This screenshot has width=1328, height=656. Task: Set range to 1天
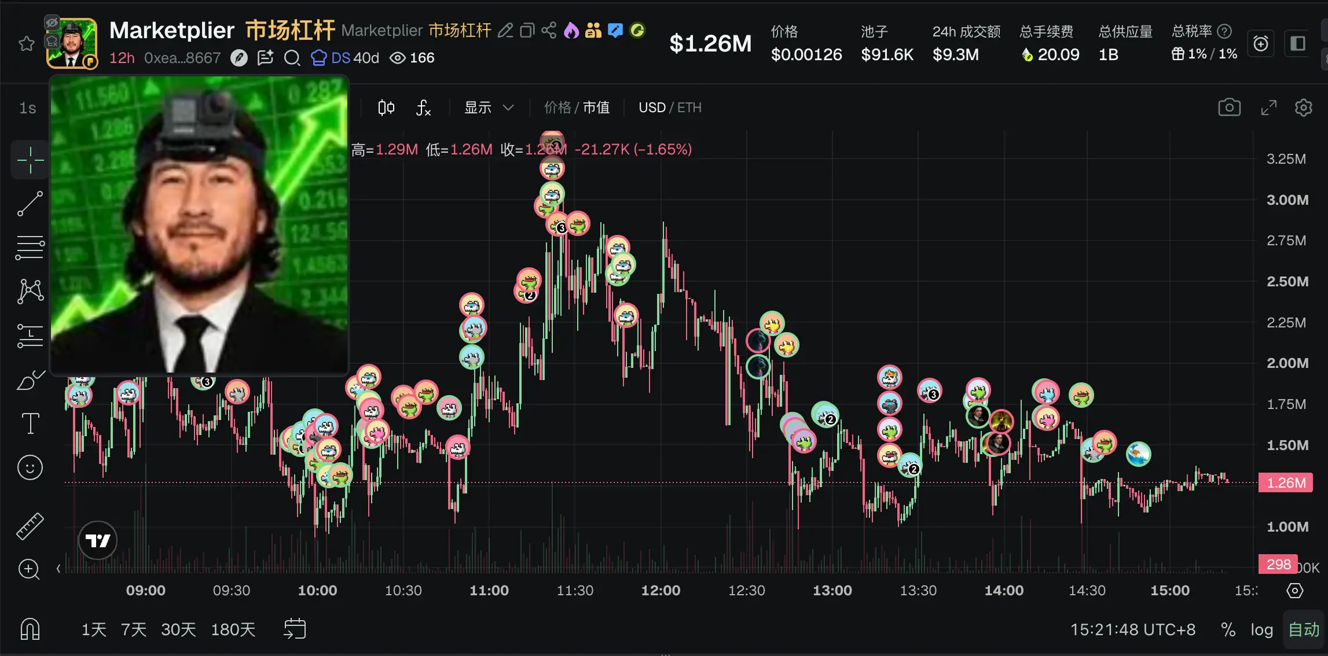(94, 629)
